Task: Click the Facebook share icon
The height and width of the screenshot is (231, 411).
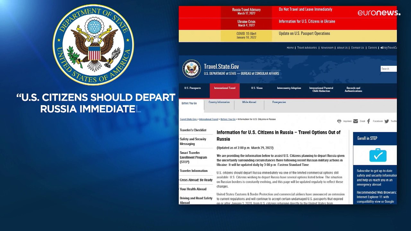Action: pyautogui.click(x=369, y=121)
